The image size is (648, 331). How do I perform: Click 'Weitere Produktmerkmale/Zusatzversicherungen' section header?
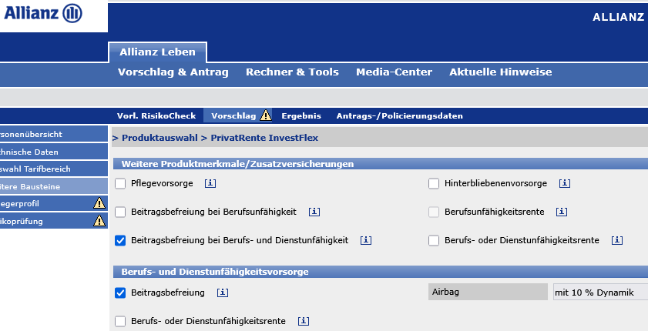381,164
